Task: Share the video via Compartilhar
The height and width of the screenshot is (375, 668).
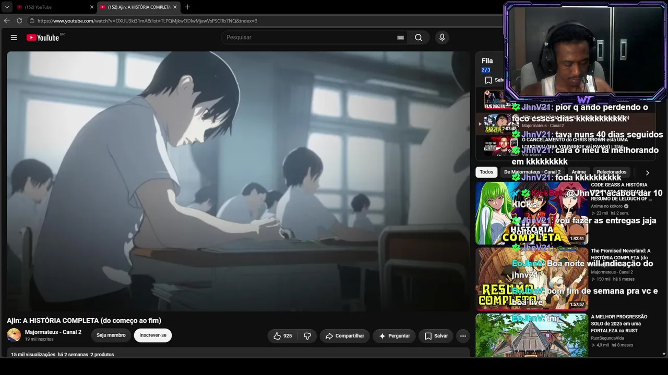Action: 345,336
